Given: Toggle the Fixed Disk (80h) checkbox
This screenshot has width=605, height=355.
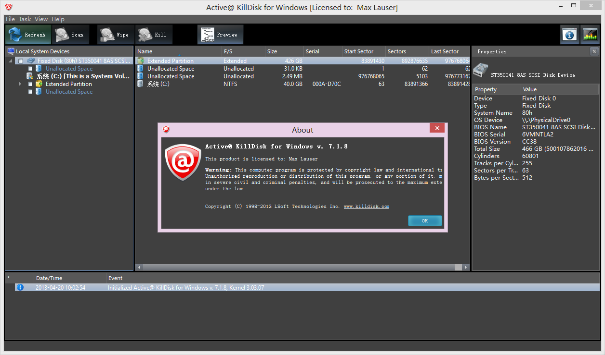Looking at the screenshot, I should [x=21, y=61].
